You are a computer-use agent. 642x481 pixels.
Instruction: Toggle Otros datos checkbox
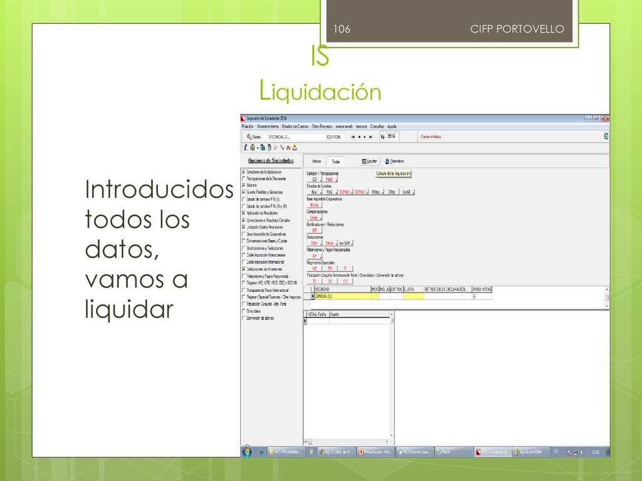tap(244, 311)
